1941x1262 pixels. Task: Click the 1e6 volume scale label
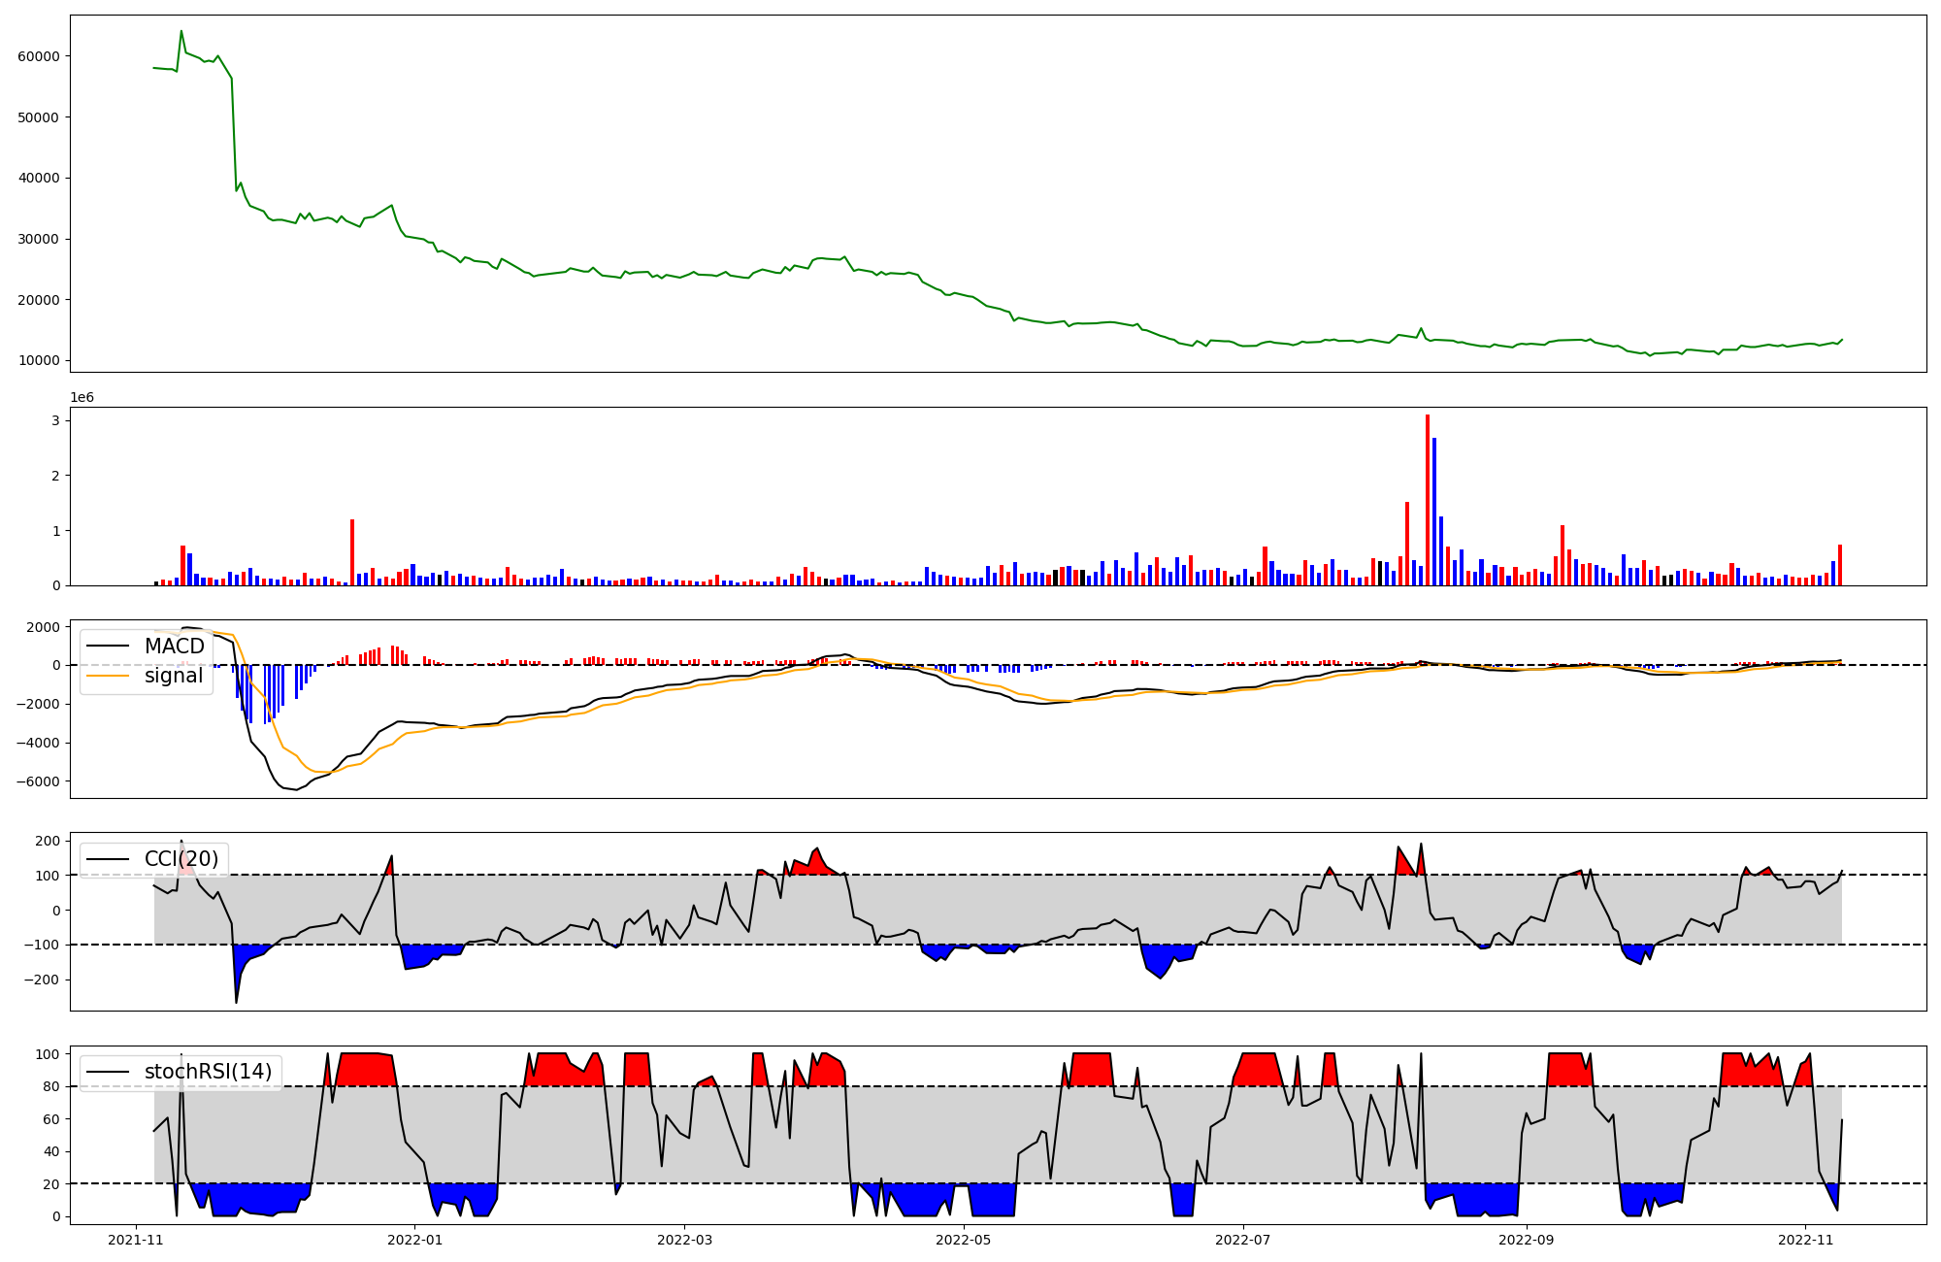point(82,397)
